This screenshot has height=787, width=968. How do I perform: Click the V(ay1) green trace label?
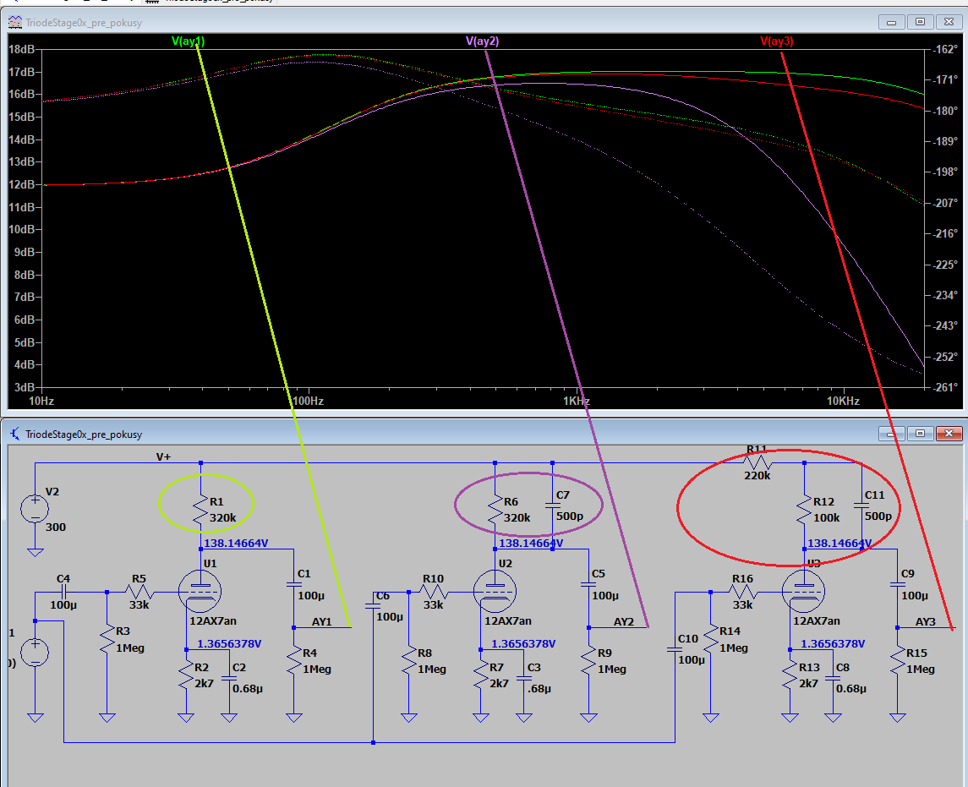coord(188,41)
